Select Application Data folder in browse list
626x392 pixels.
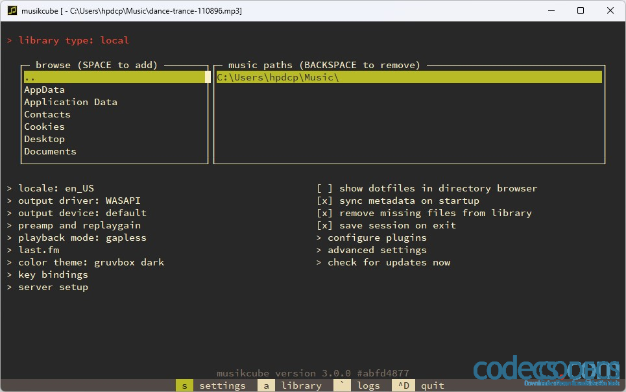point(71,103)
